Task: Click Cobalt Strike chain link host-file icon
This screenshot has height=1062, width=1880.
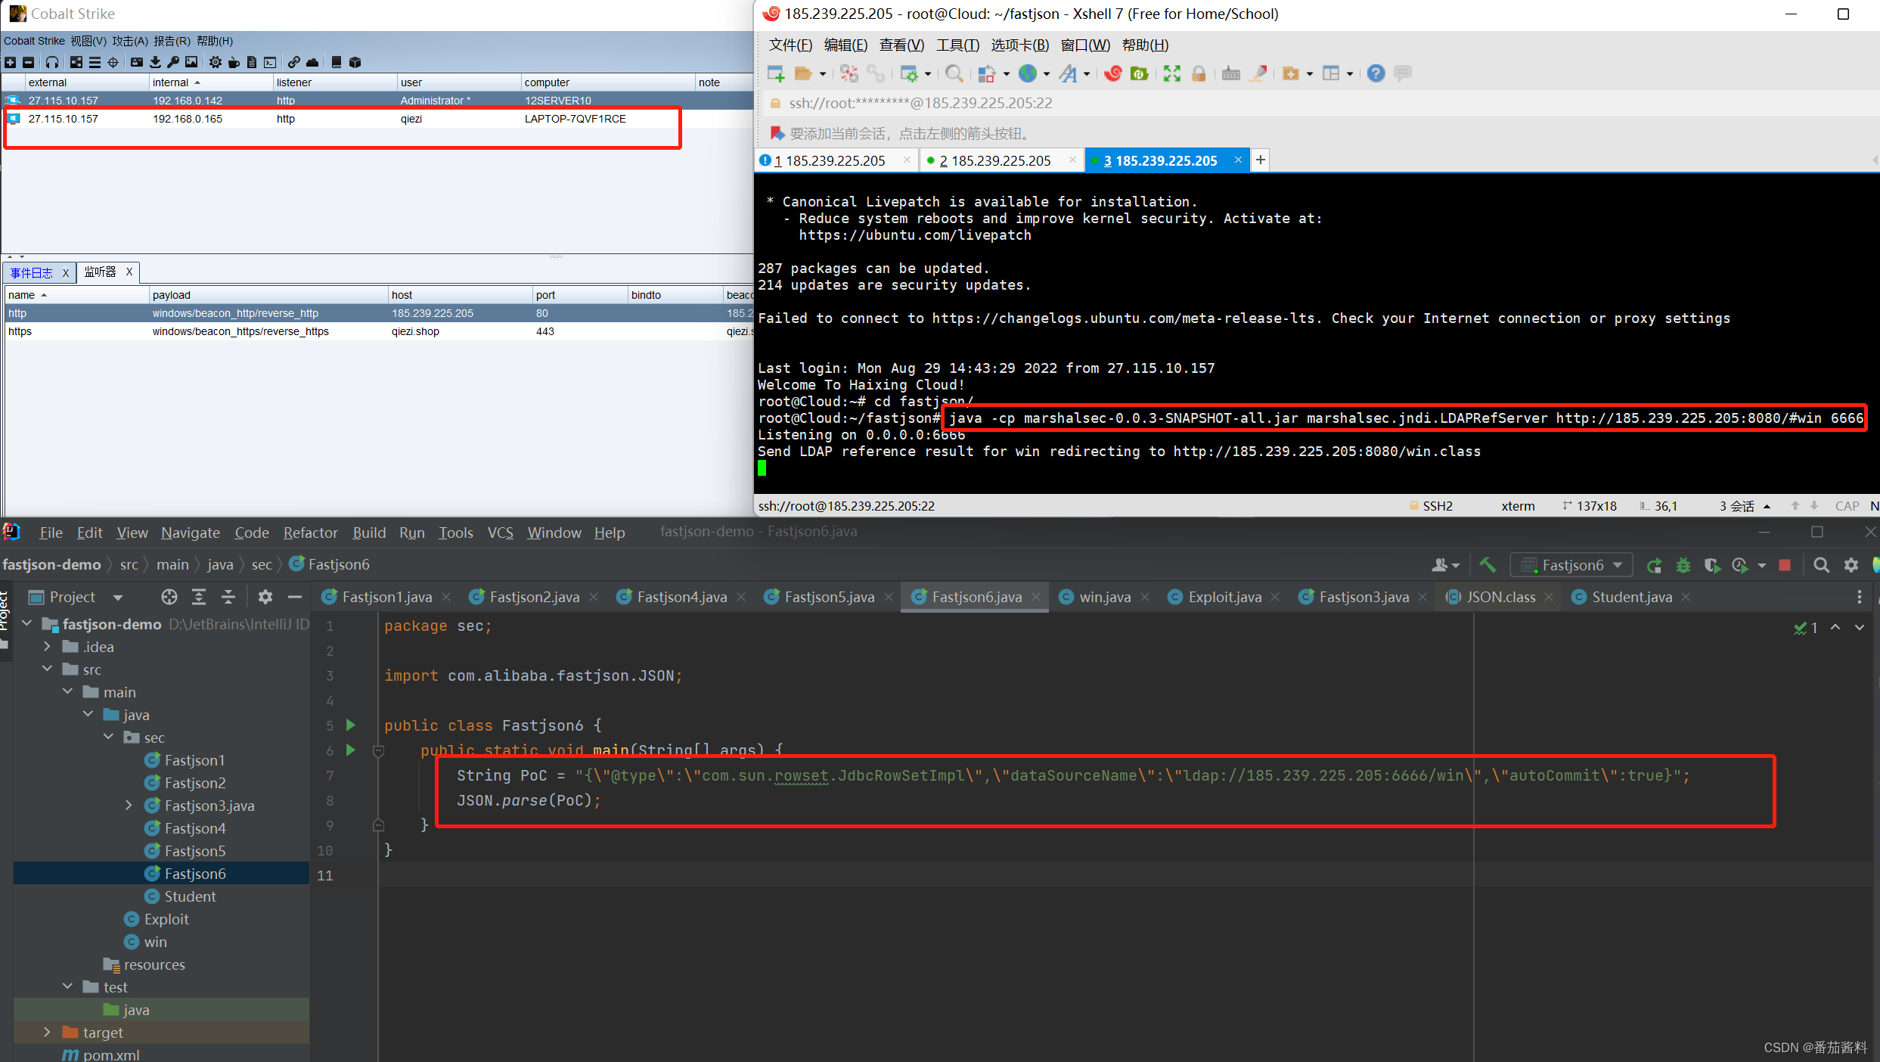Action: point(294,62)
